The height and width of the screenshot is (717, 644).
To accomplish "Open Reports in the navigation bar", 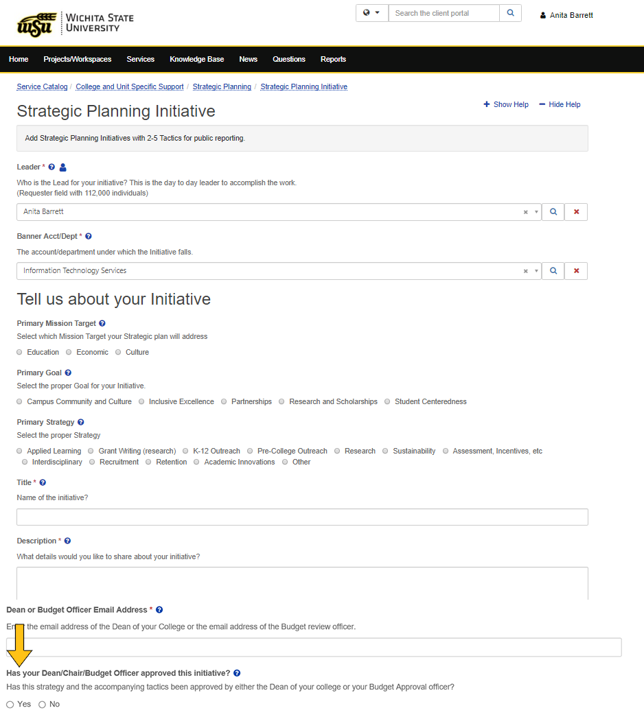I will pyautogui.click(x=333, y=59).
